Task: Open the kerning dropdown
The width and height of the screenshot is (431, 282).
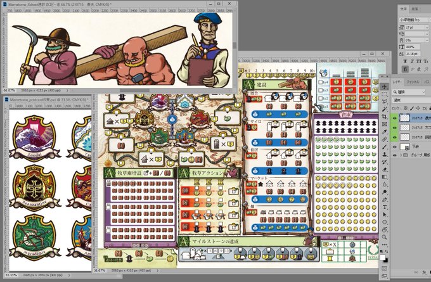Action: pos(427,34)
